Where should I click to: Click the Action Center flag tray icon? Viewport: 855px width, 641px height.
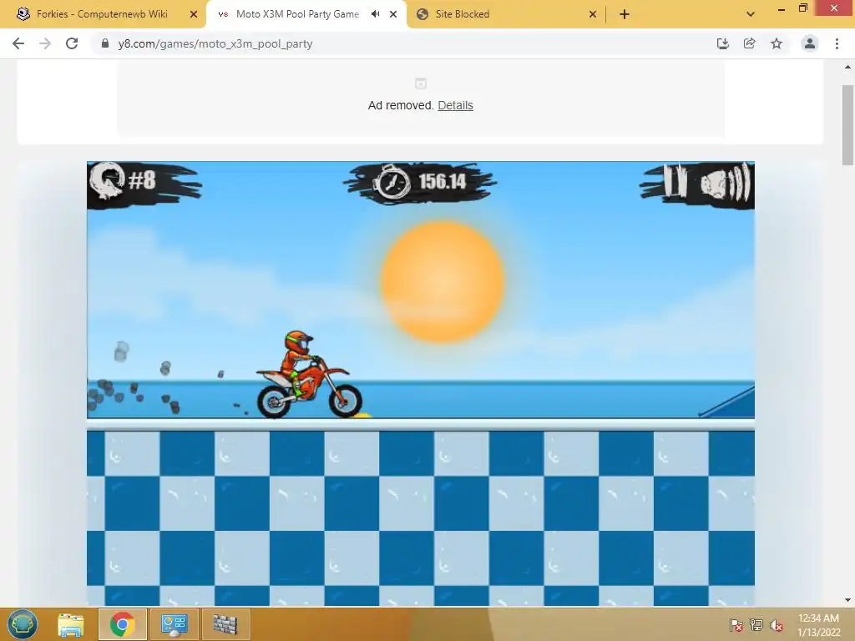(736, 625)
